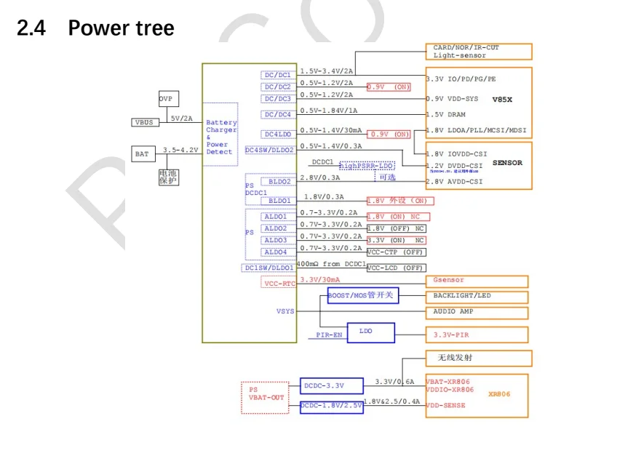Viewport: 625px width, 464px height.
Task: Click the '3.3V/30mA' RTC rating
Action: point(320,279)
